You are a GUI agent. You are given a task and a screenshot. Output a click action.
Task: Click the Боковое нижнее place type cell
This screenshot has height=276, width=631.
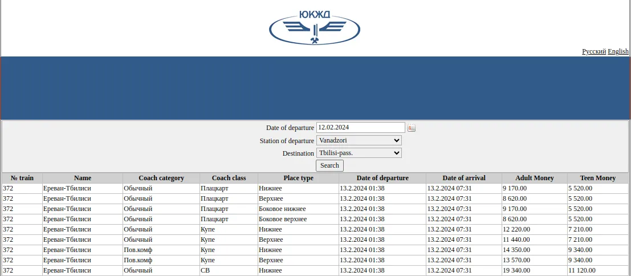[282, 209]
